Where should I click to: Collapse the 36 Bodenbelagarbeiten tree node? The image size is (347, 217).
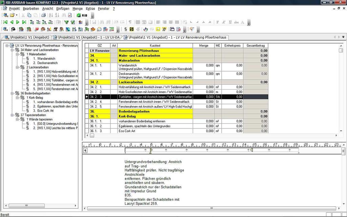click(12, 94)
